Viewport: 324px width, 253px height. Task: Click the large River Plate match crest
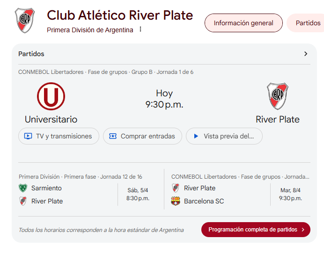click(278, 96)
